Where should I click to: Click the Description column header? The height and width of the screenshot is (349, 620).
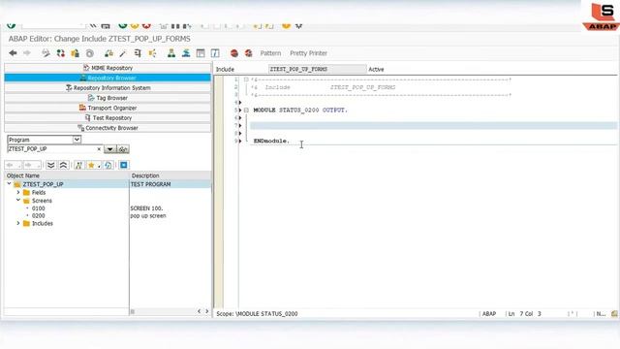(x=170, y=175)
